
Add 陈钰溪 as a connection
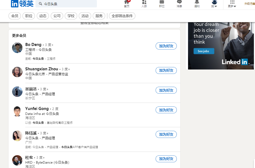pos(166,134)
